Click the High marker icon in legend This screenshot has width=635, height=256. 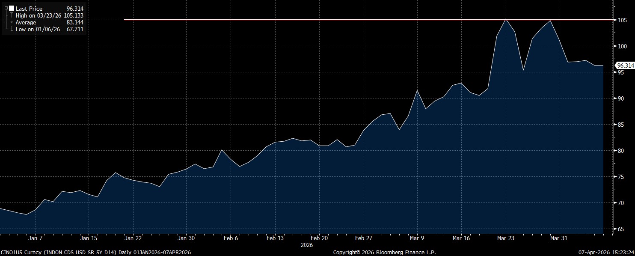click(x=11, y=15)
